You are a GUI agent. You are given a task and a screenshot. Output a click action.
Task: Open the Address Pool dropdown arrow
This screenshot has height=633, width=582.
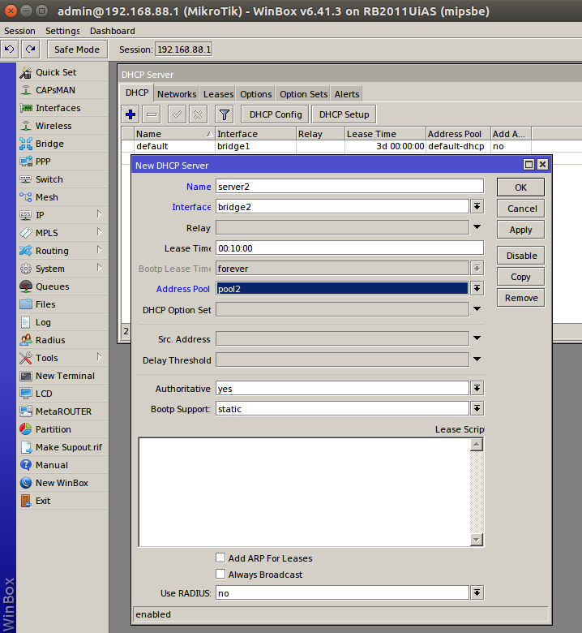[x=477, y=288]
